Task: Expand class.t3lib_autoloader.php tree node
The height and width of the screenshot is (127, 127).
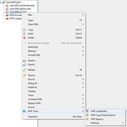Action: [4, 6]
